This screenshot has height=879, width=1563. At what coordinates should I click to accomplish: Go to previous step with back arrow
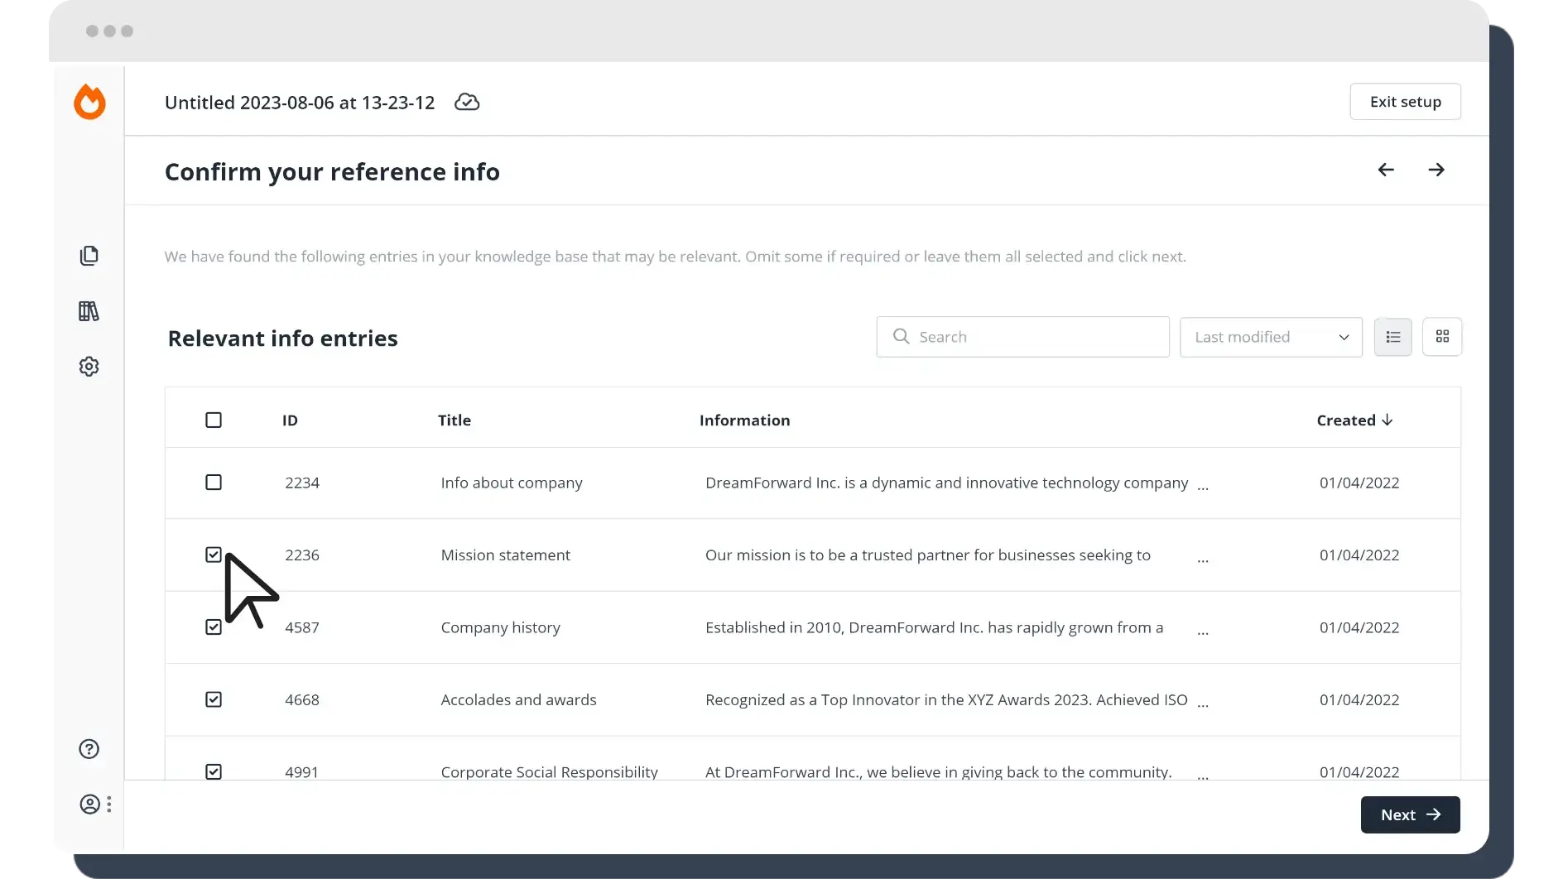pos(1386,170)
